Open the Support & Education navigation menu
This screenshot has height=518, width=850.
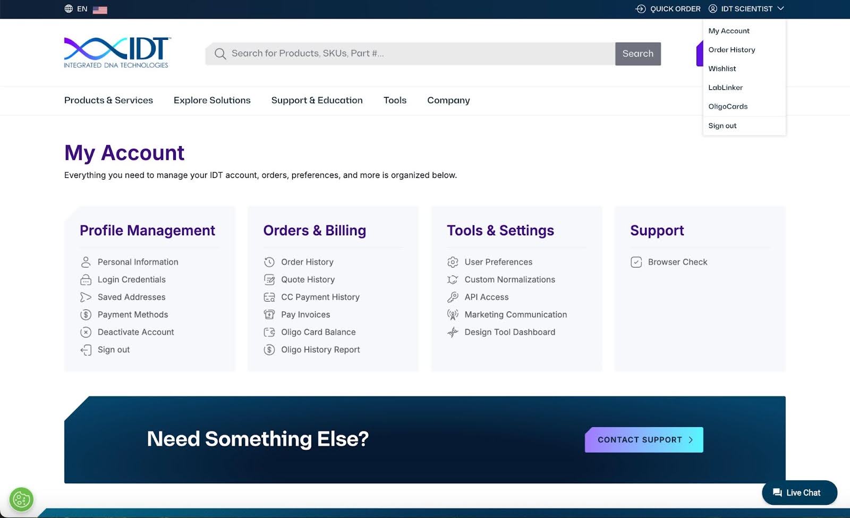pyautogui.click(x=317, y=100)
